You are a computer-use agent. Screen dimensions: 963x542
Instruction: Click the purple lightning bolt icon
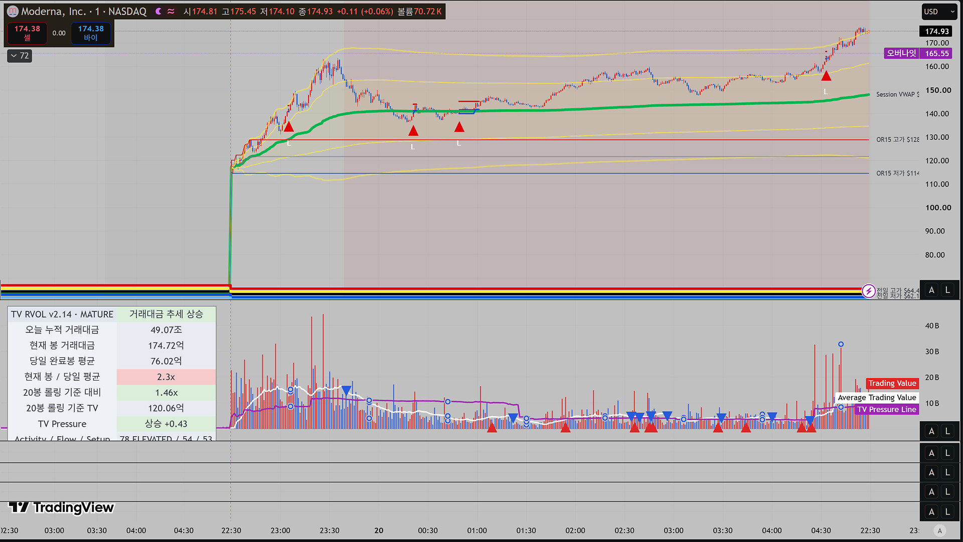coord(868,291)
